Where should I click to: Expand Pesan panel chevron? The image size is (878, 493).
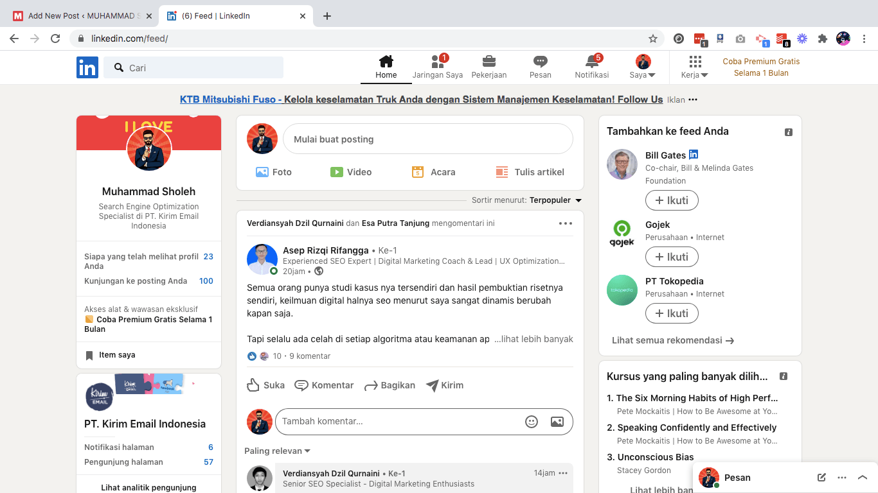click(x=863, y=478)
